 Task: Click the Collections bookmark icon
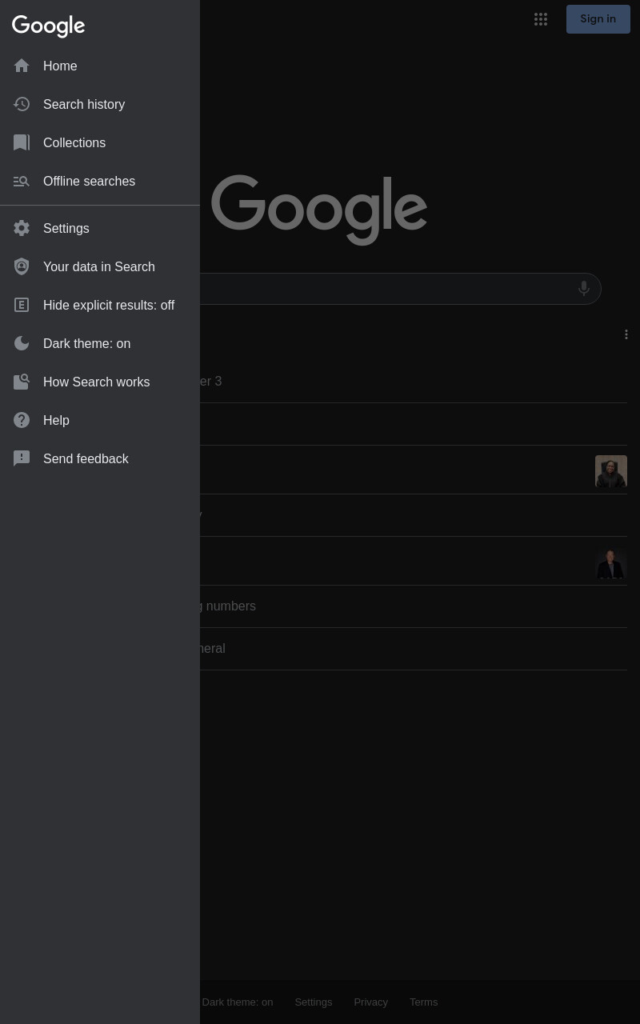22,142
